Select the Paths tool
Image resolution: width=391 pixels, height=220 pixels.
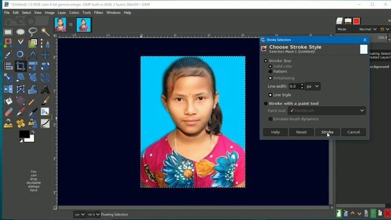click(x=45, y=43)
